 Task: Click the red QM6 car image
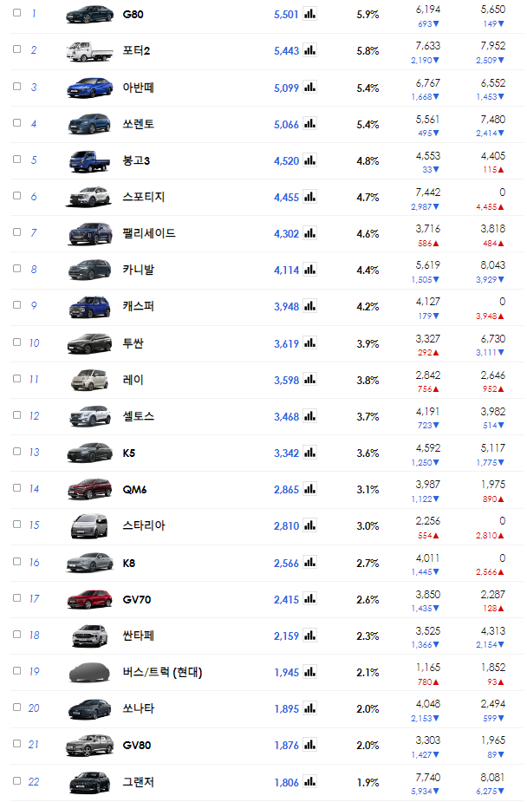pos(89,489)
